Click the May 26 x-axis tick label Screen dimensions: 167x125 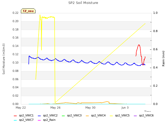[x=55, y=108]
